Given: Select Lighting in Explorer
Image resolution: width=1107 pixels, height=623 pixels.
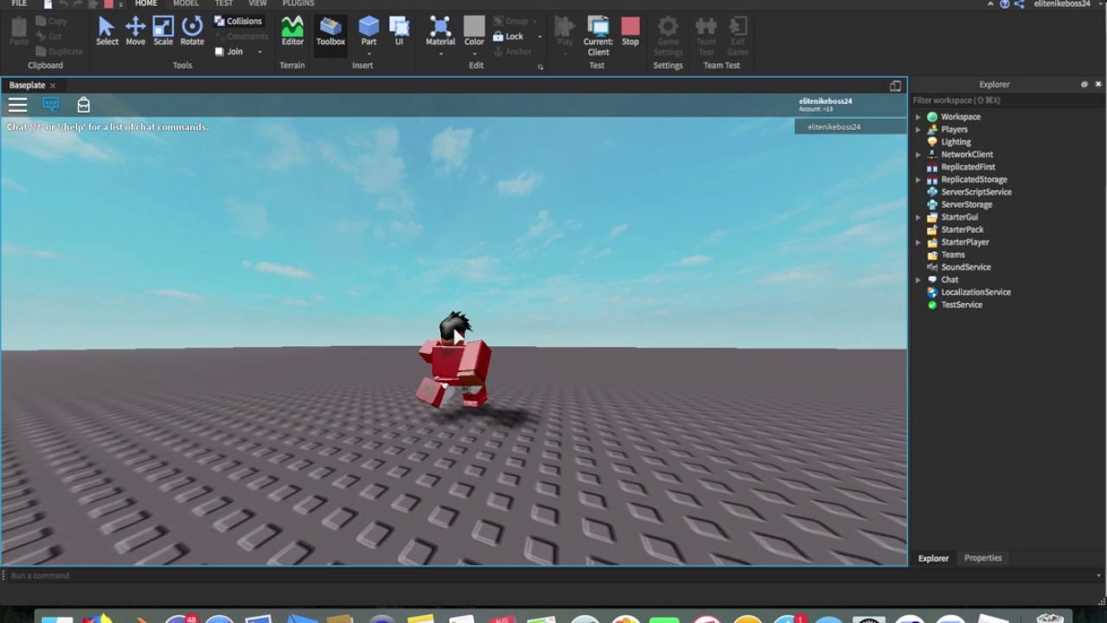Looking at the screenshot, I should point(956,142).
